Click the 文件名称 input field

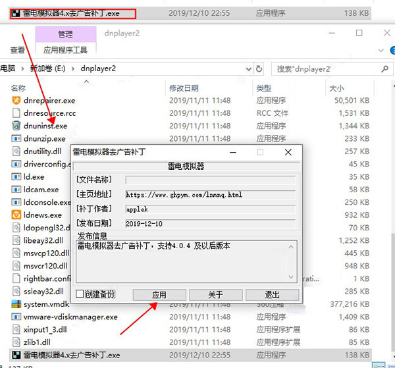211,180
